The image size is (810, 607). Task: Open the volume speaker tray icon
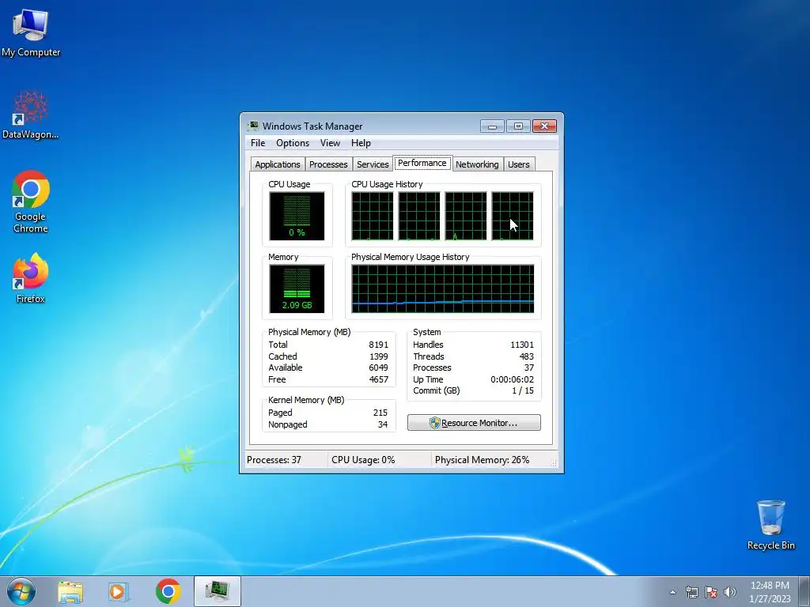tap(729, 592)
